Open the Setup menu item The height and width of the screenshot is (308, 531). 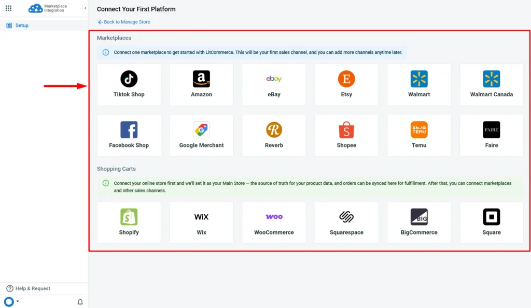coord(44,25)
